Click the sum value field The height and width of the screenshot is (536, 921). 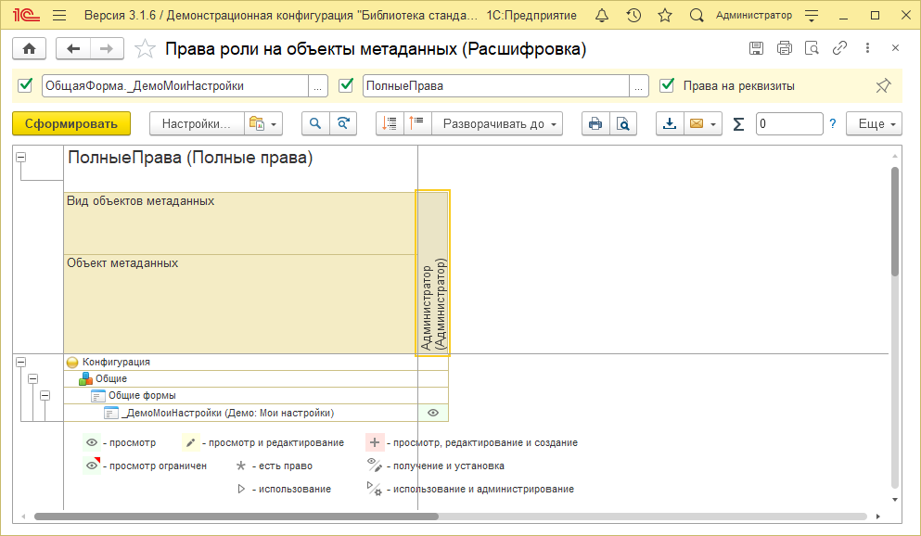[x=789, y=124]
